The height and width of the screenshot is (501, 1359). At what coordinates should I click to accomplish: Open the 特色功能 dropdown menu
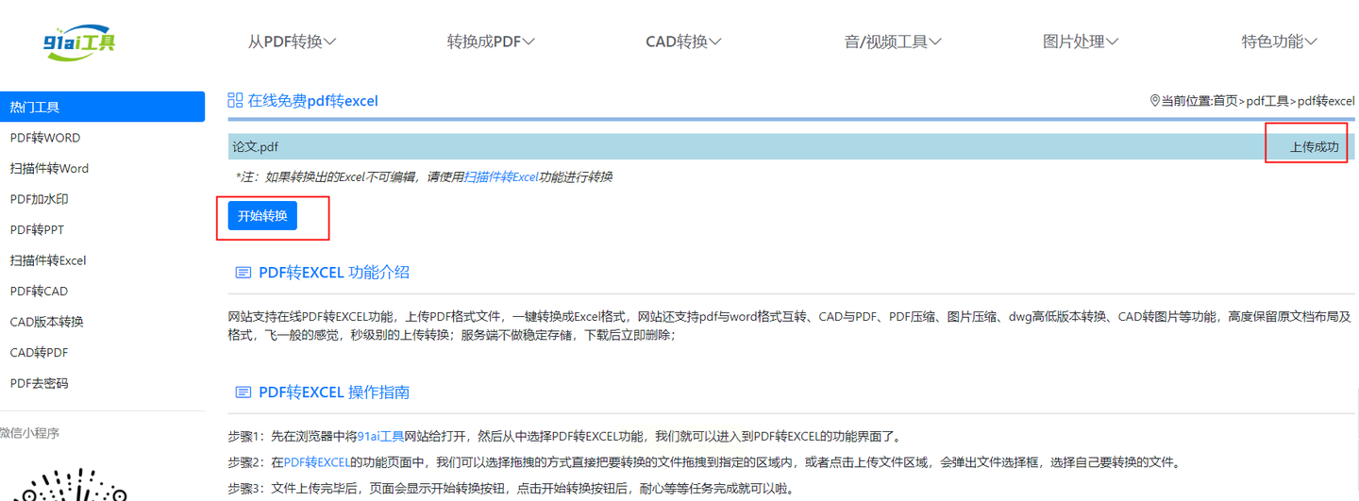coord(1279,42)
